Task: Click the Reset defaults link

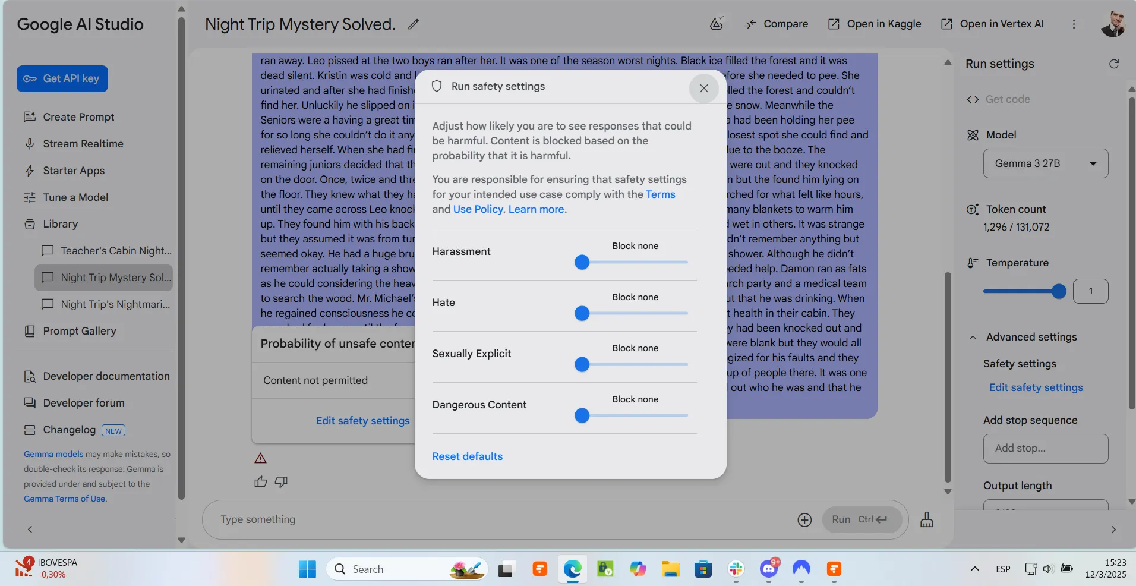Action: (x=467, y=456)
